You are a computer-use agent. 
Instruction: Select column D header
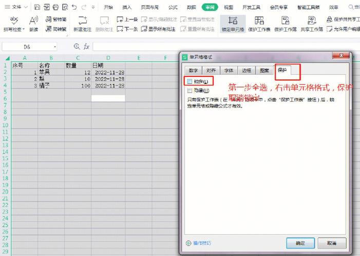pos(108,58)
